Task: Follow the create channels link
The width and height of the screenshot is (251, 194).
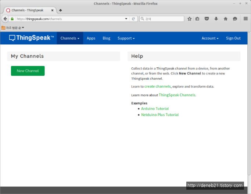Action: (158, 86)
